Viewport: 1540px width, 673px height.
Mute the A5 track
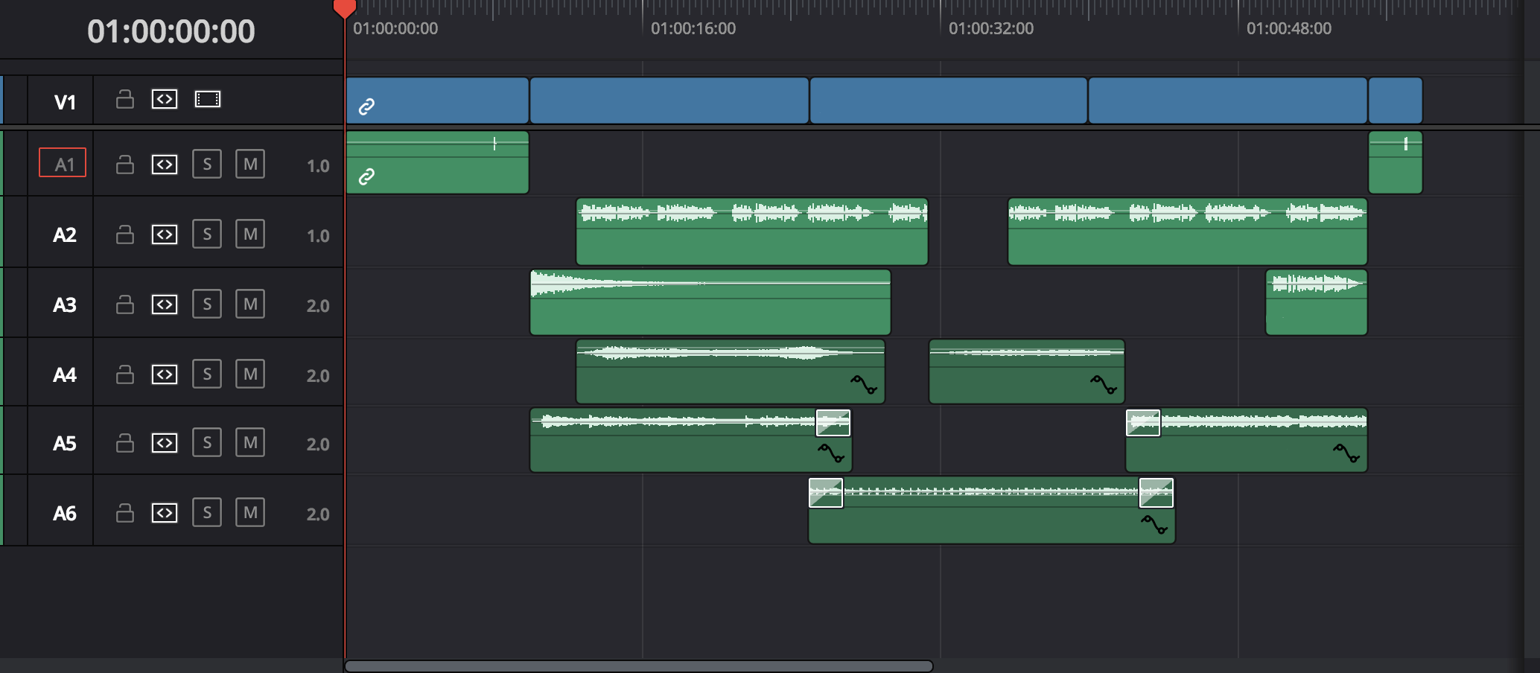pyautogui.click(x=250, y=442)
